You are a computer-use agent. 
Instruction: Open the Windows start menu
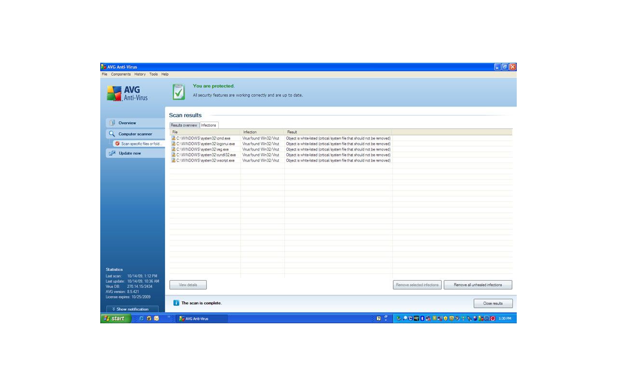(x=116, y=318)
